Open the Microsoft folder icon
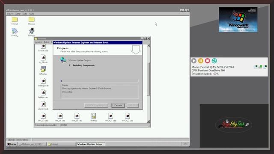This screenshot has width=274, height=154. [31, 21]
